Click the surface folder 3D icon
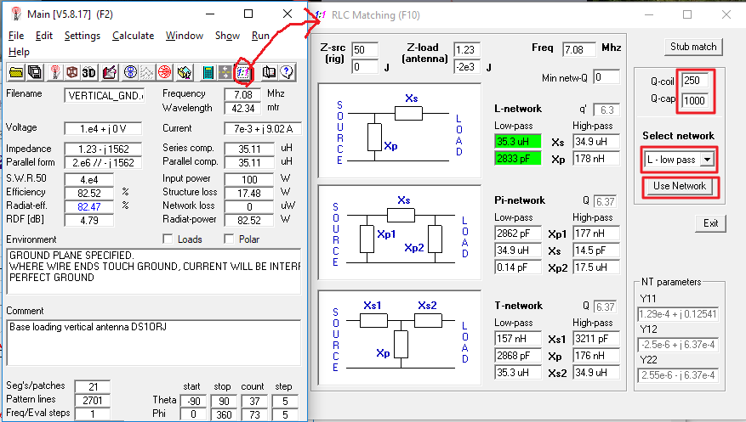 (184, 72)
